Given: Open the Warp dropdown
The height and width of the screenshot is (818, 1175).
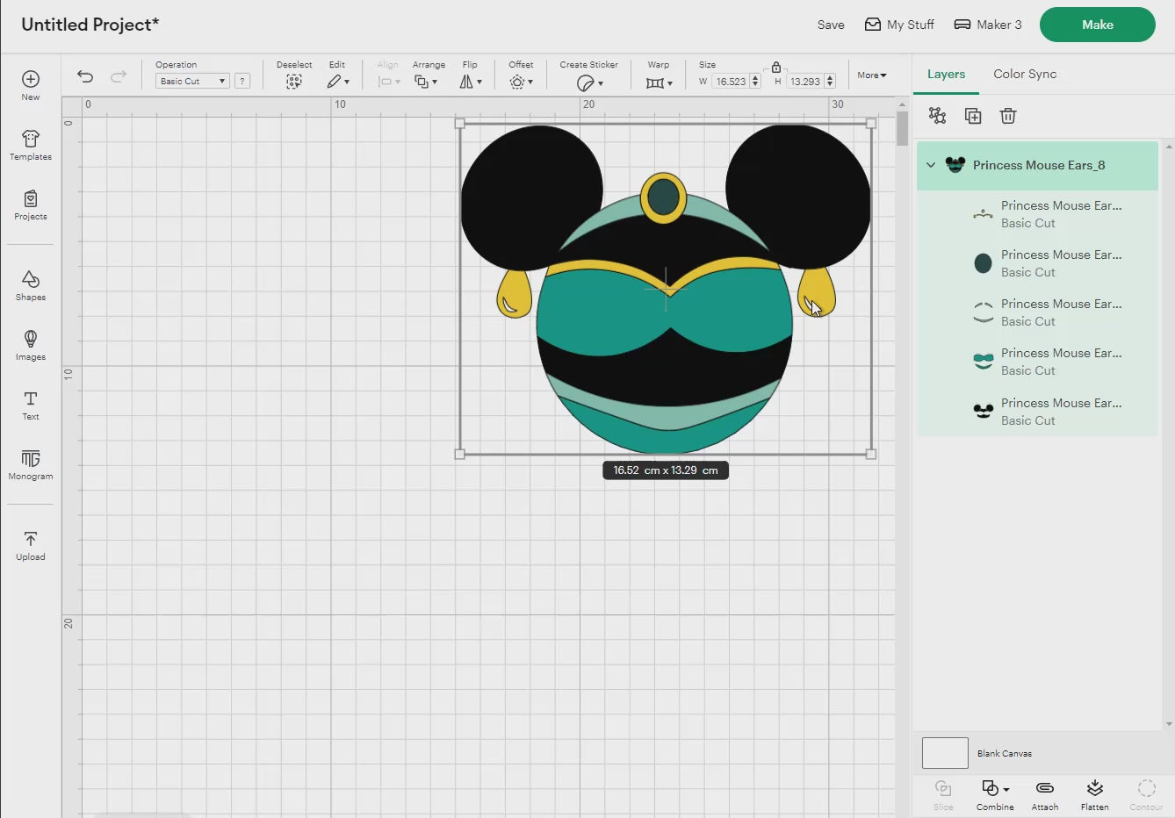Looking at the screenshot, I should point(659,83).
